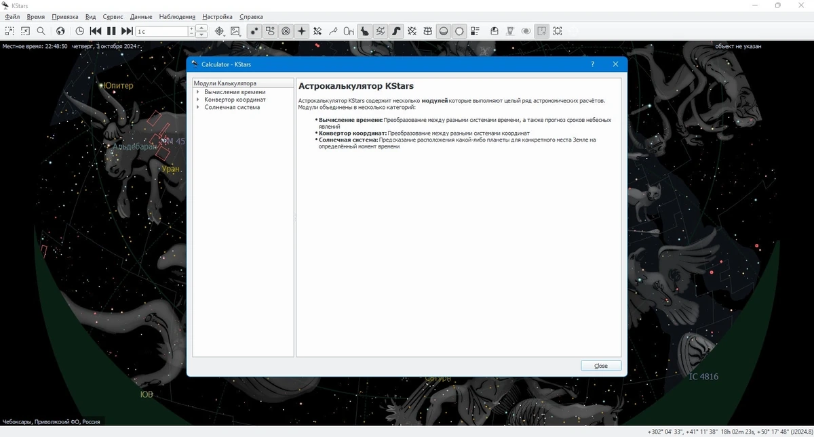This screenshot has height=437, width=814.
Task: Click the time step field showing 1 с
Action: (x=162, y=31)
